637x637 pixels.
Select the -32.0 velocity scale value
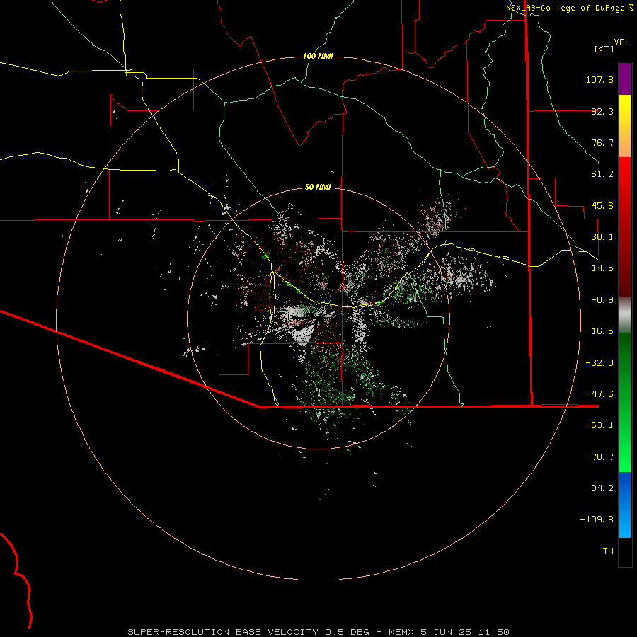[599, 363]
